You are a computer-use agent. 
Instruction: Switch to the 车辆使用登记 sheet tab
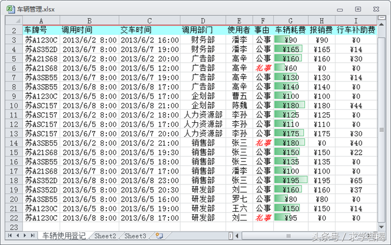[64, 236]
